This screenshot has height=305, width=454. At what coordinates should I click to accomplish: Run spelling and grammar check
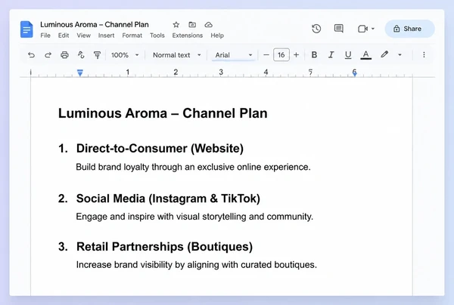81,55
